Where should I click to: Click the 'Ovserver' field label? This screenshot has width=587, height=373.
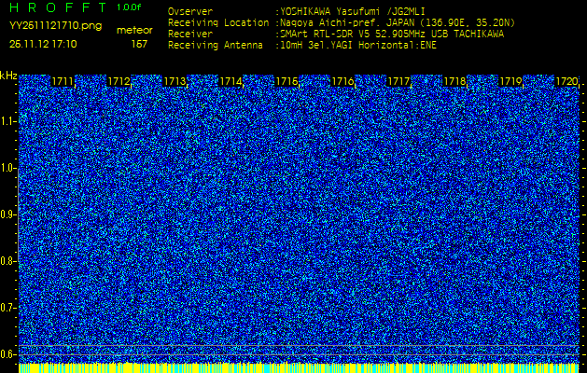(x=190, y=11)
